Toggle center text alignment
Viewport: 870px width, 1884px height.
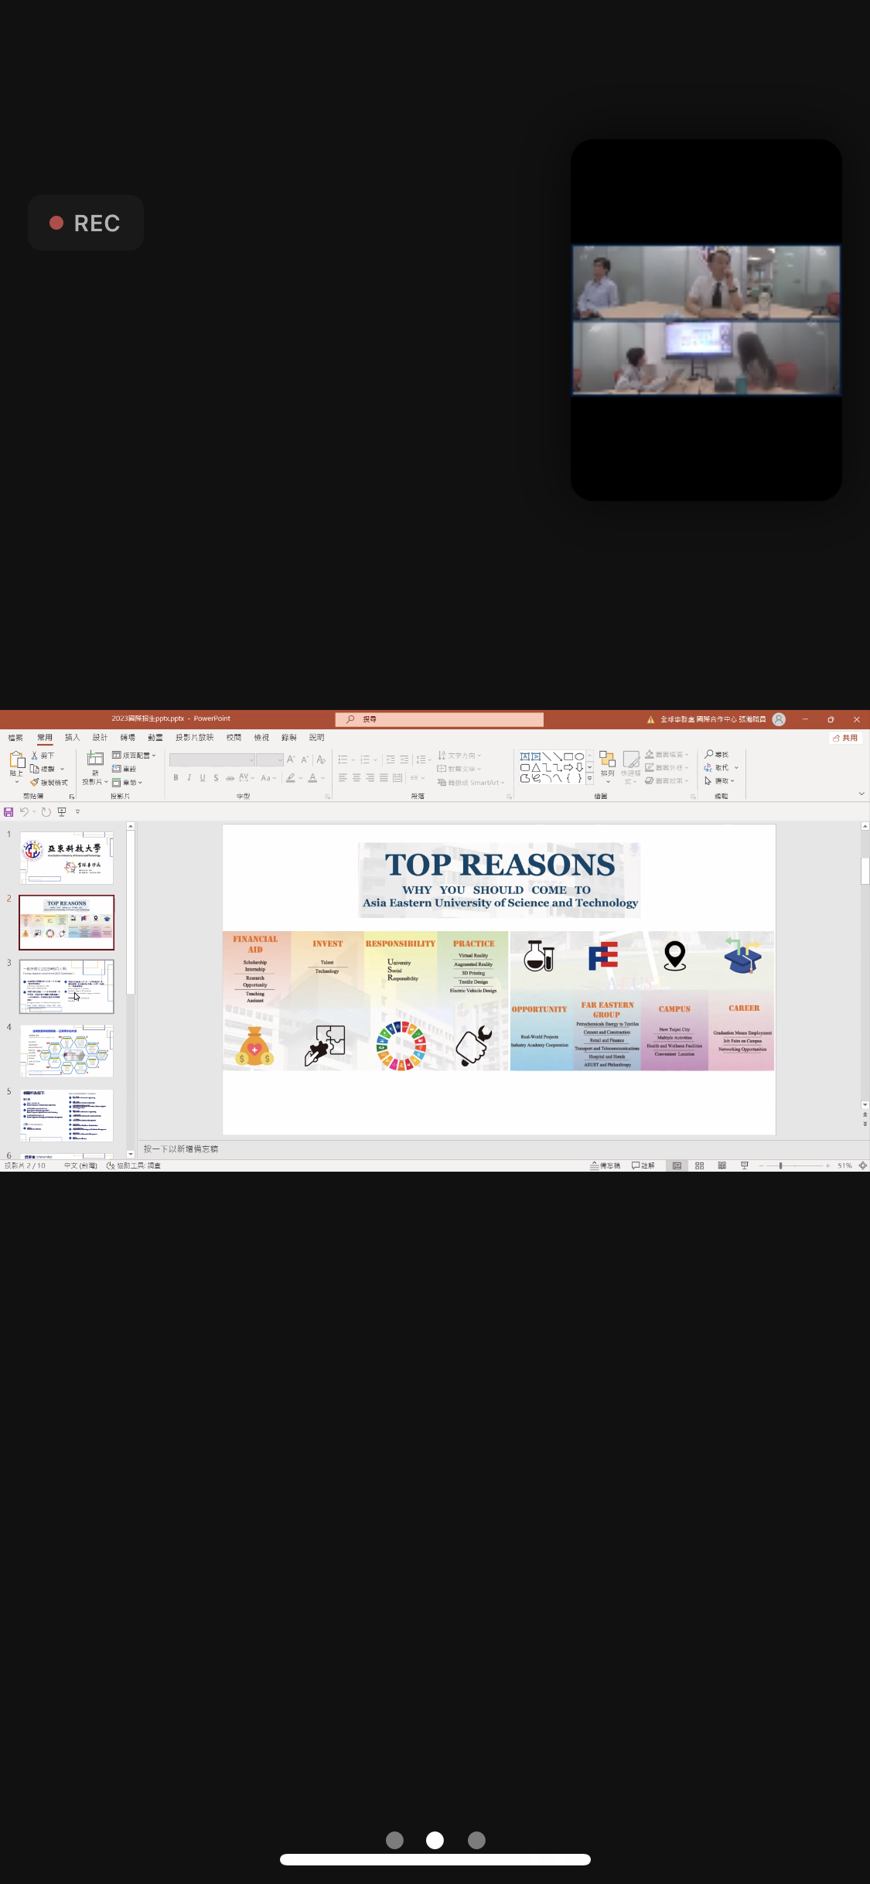coord(357,778)
